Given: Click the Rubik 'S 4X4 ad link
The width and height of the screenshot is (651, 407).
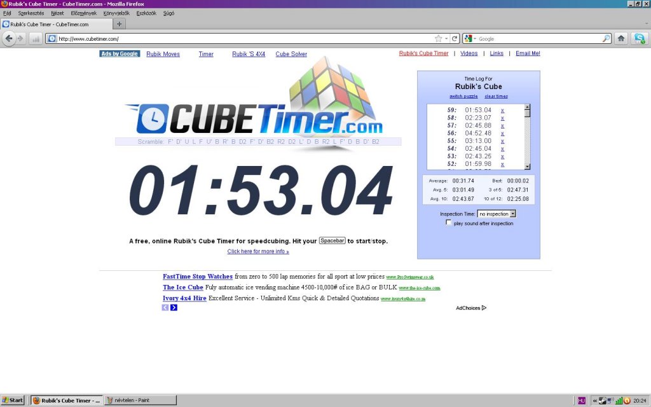Looking at the screenshot, I should pyautogui.click(x=249, y=54).
